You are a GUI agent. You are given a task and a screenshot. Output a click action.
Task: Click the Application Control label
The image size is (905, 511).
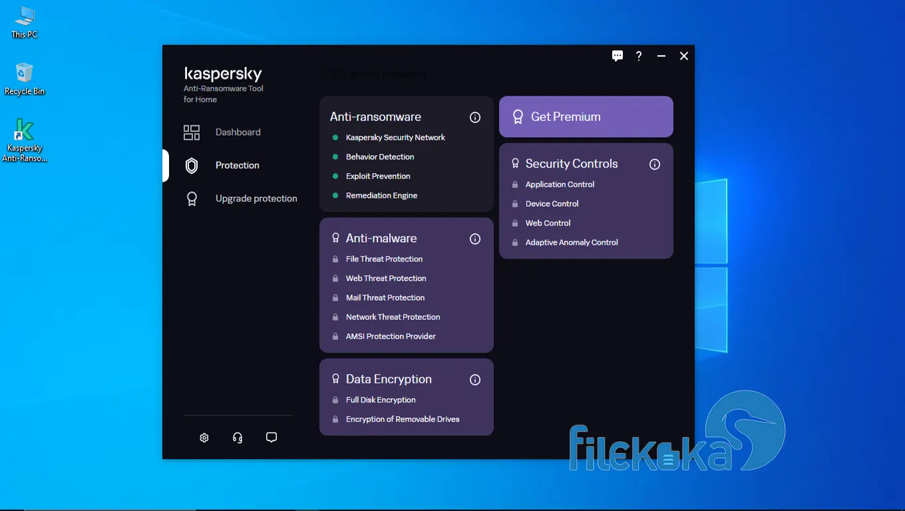[x=560, y=185]
